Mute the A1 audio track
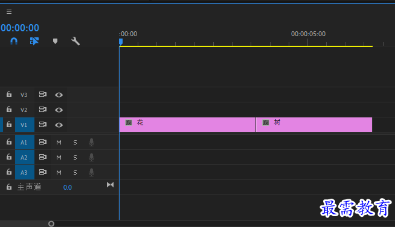The height and width of the screenshot is (227, 395). pos(59,142)
